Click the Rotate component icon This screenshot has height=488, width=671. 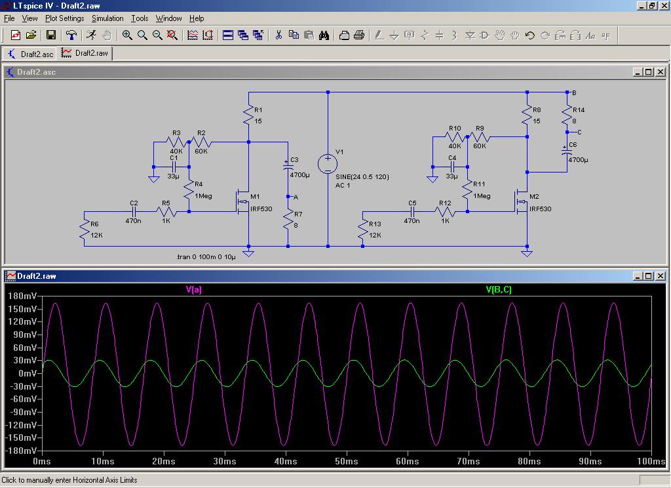pyautogui.click(x=560, y=35)
